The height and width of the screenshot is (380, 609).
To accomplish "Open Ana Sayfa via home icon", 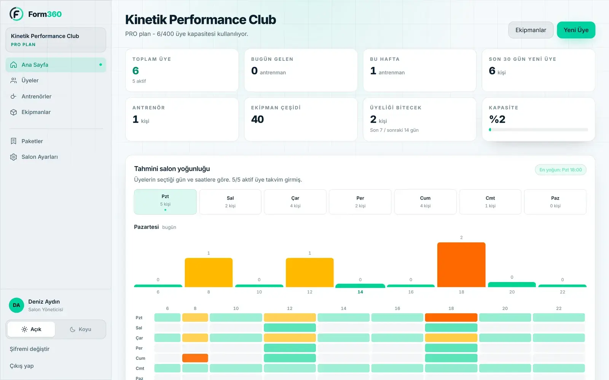I will click(x=14, y=65).
